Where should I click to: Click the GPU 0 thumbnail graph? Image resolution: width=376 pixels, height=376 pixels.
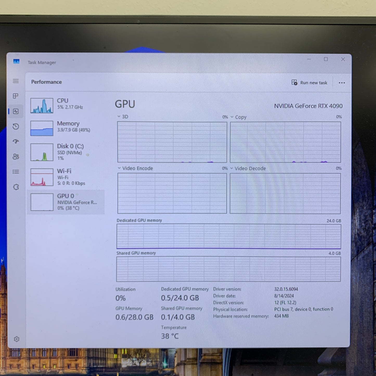[42, 202]
